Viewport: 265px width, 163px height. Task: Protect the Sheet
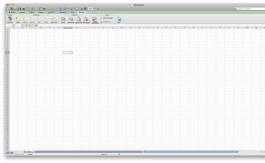tap(63, 20)
